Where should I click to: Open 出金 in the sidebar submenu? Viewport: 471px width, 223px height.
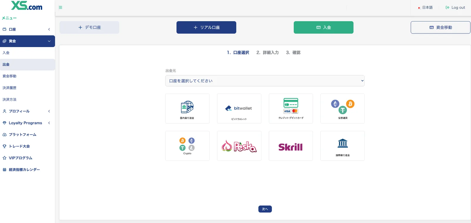[x=27, y=64]
